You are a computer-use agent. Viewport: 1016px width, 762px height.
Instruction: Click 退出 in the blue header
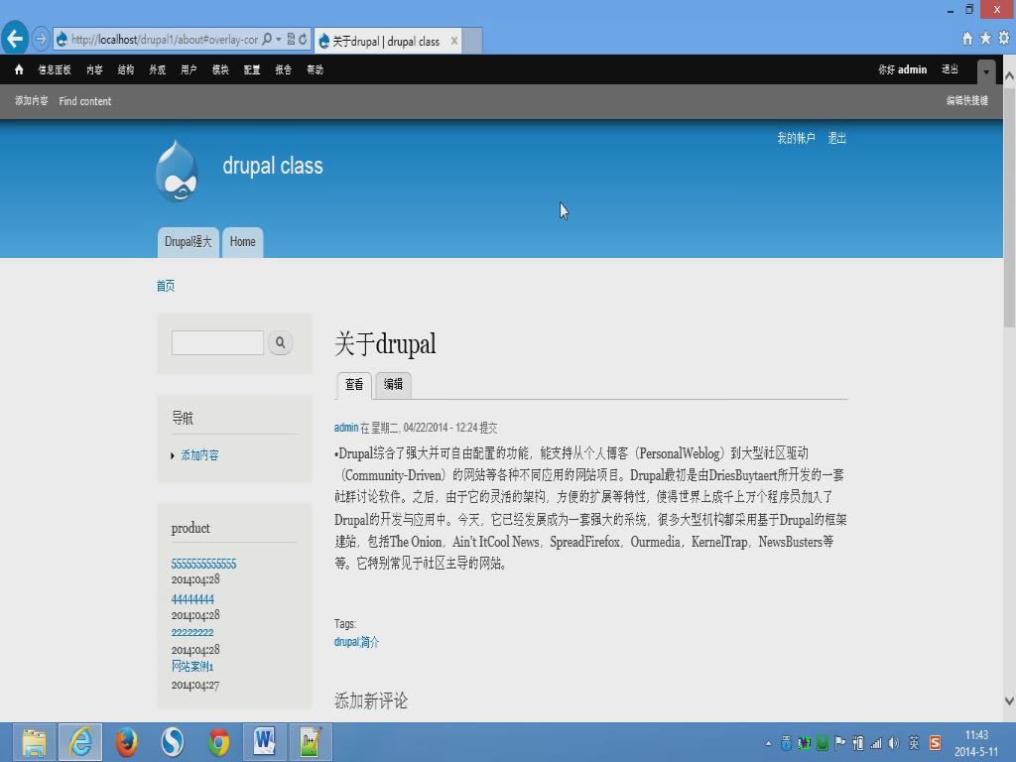click(837, 138)
